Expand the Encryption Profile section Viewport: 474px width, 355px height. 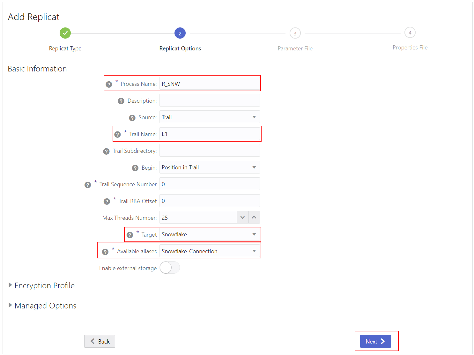click(44, 285)
